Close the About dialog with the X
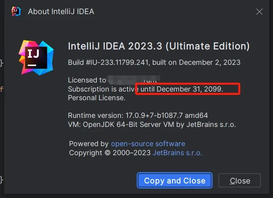Image resolution: width=273 pixels, height=198 pixels. [x=259, y=11]
